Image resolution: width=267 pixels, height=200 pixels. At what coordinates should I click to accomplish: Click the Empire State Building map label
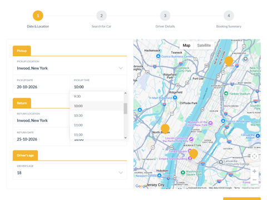tap(173, 159)
